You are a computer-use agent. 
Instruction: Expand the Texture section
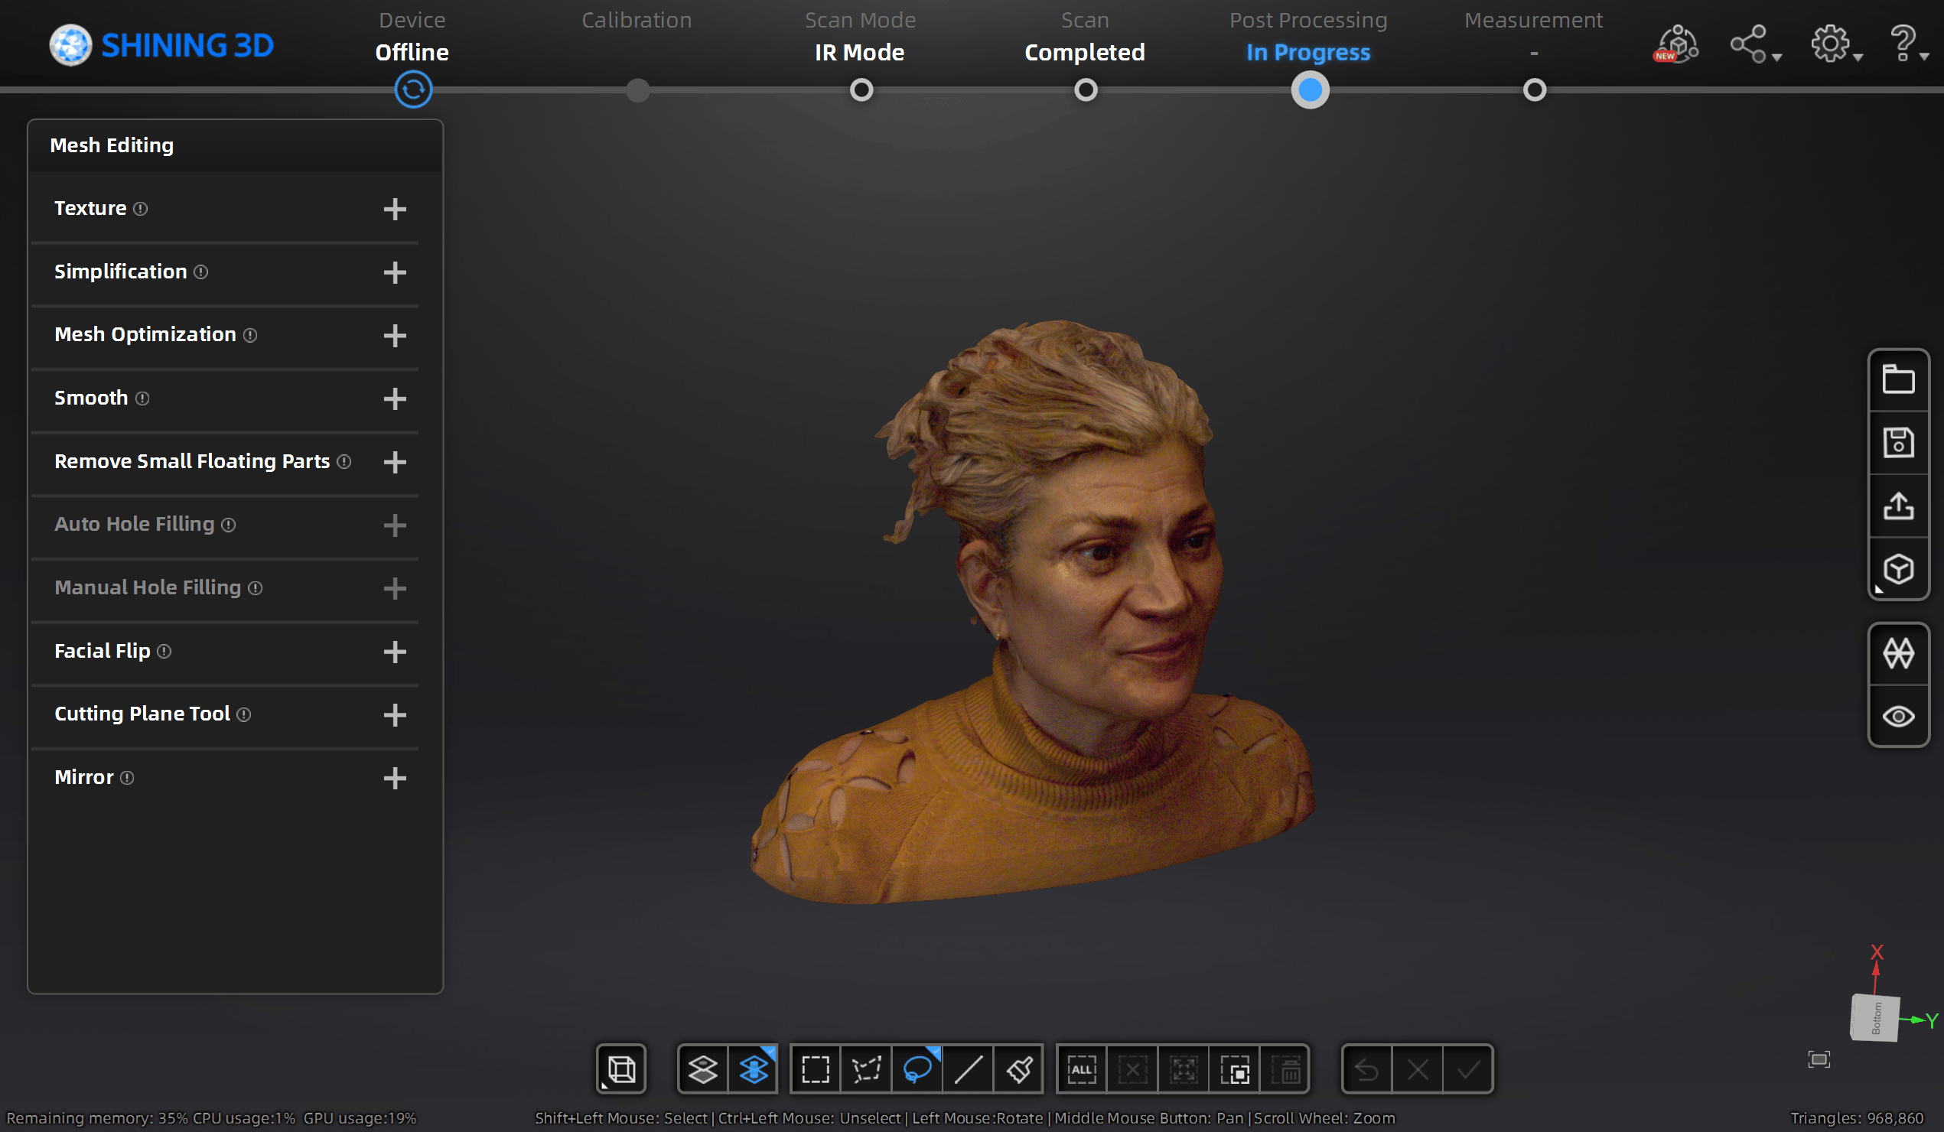click(394, 209)
